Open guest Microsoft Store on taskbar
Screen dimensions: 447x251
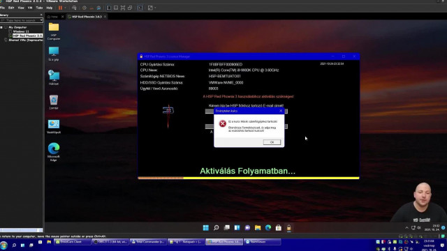pos(279,228)
